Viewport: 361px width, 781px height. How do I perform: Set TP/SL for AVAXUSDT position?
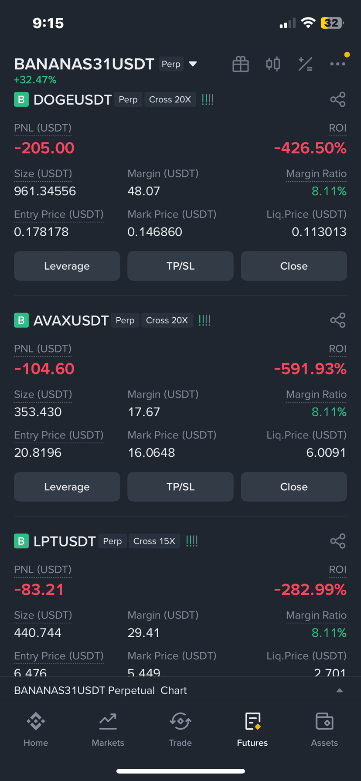[180, 487]
